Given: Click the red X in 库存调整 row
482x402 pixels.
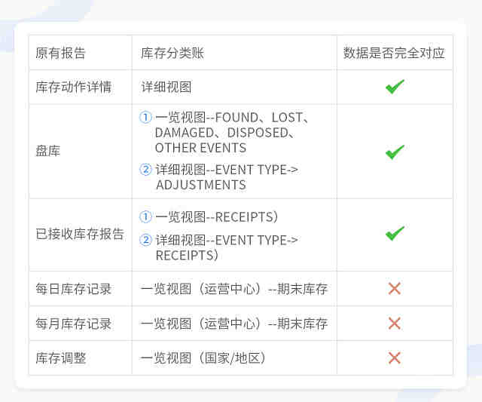Looking at the screenshot, I should 395,358.
